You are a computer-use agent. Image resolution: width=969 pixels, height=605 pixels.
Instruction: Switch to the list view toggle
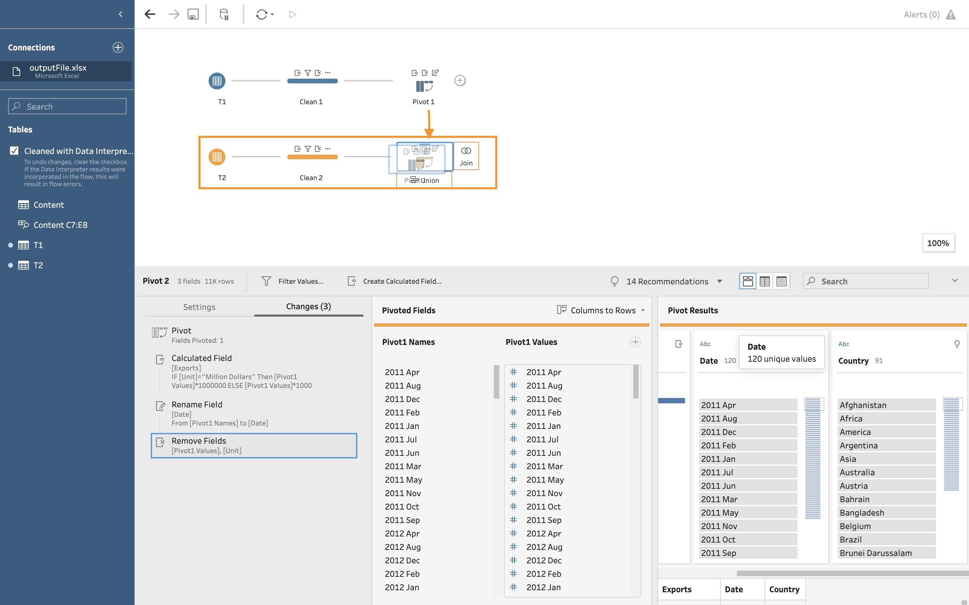[781, 281]
